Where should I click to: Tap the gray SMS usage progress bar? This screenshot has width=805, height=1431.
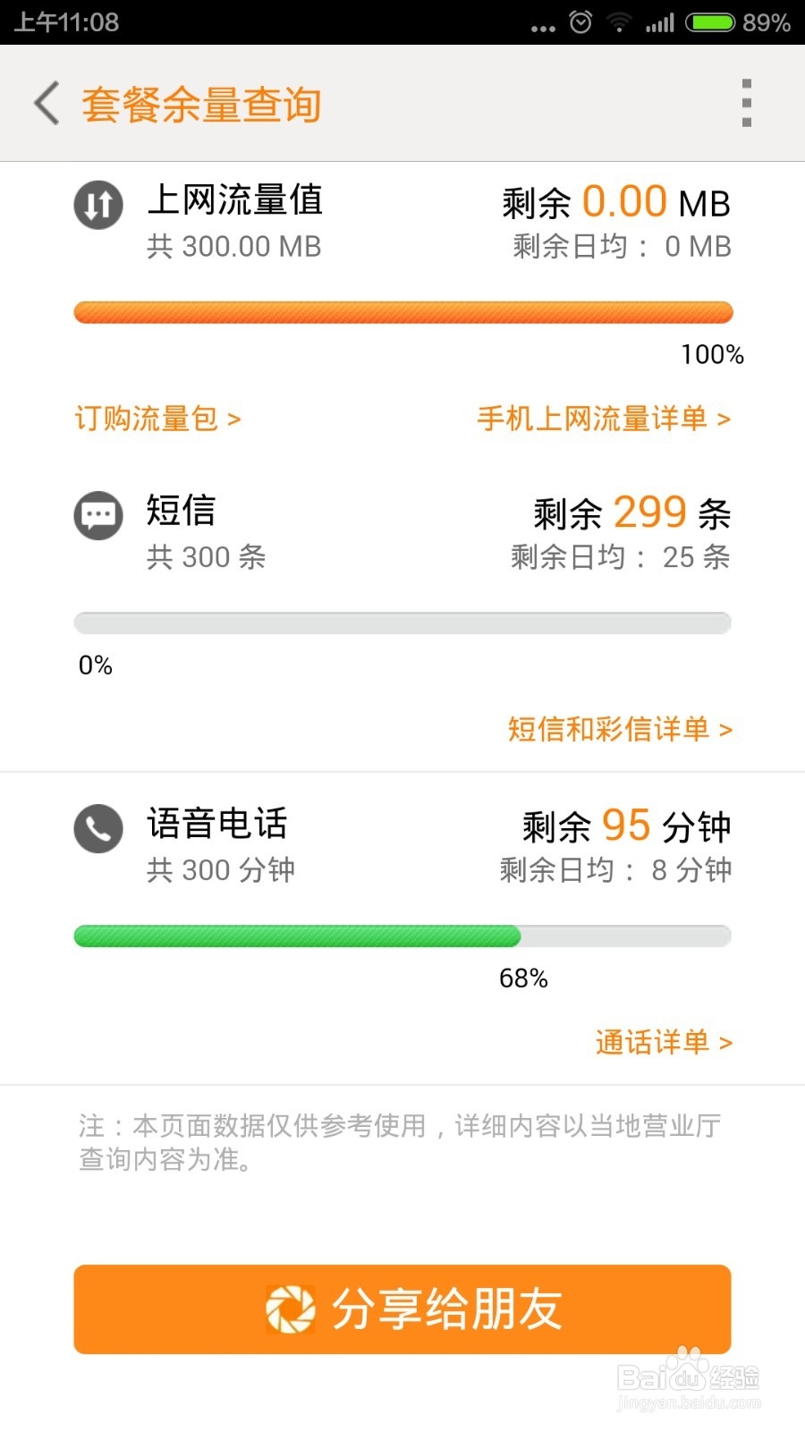(402, 623)
